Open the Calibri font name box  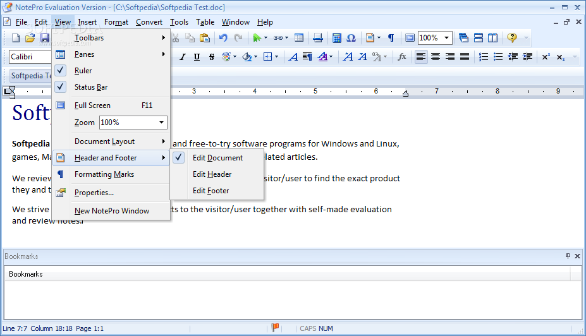[30, 57]
